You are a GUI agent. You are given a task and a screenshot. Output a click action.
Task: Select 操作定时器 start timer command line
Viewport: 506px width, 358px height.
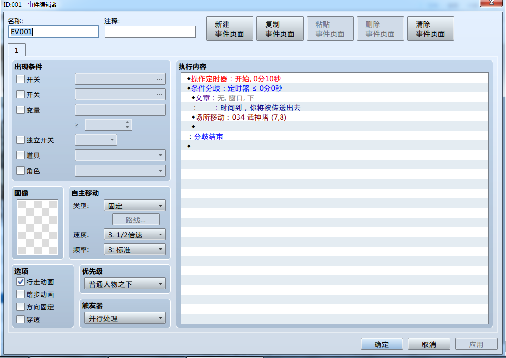pos(334,78)
